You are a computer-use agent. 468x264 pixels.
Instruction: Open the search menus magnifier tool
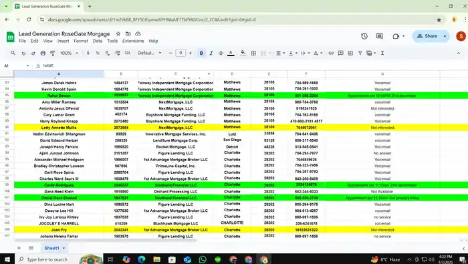coord(13,53)
